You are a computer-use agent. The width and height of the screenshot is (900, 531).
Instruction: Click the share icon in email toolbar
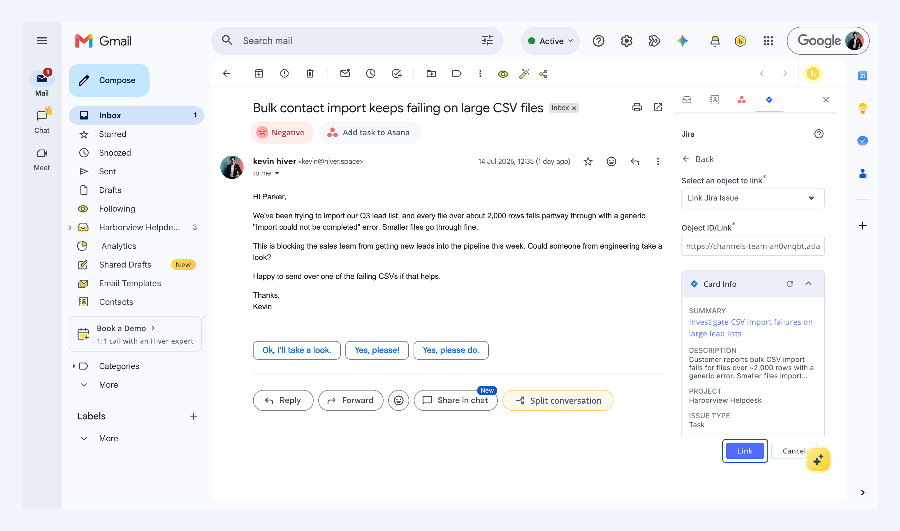[x=543, y=74]
